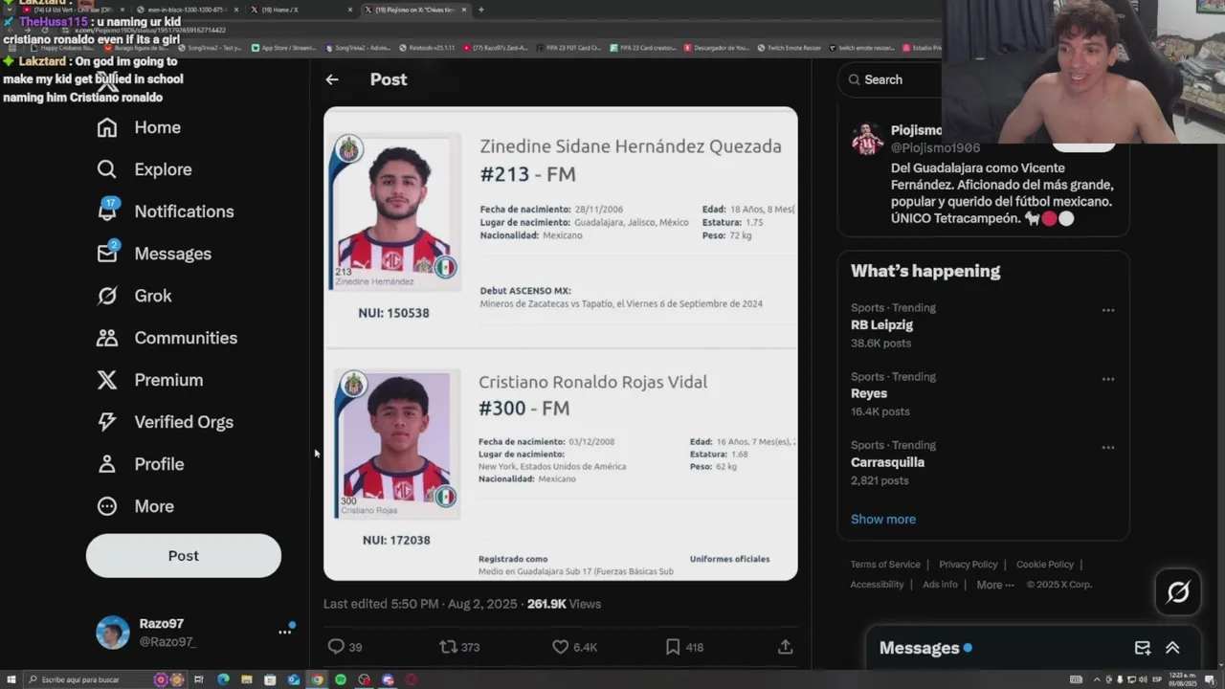1225x689 pixels.
Task: Open the Windows Start menu
Action: tap(10, 679)
